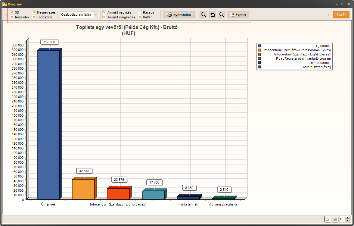
Task: Click the zoom in magnifier icon
Action: (203, 15)
